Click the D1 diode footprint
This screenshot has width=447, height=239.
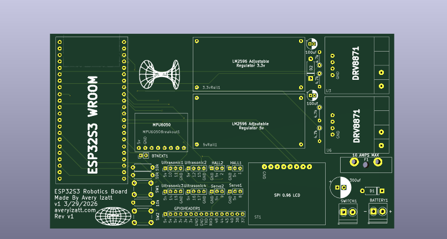pyautogui.click(x=372, y=190)
